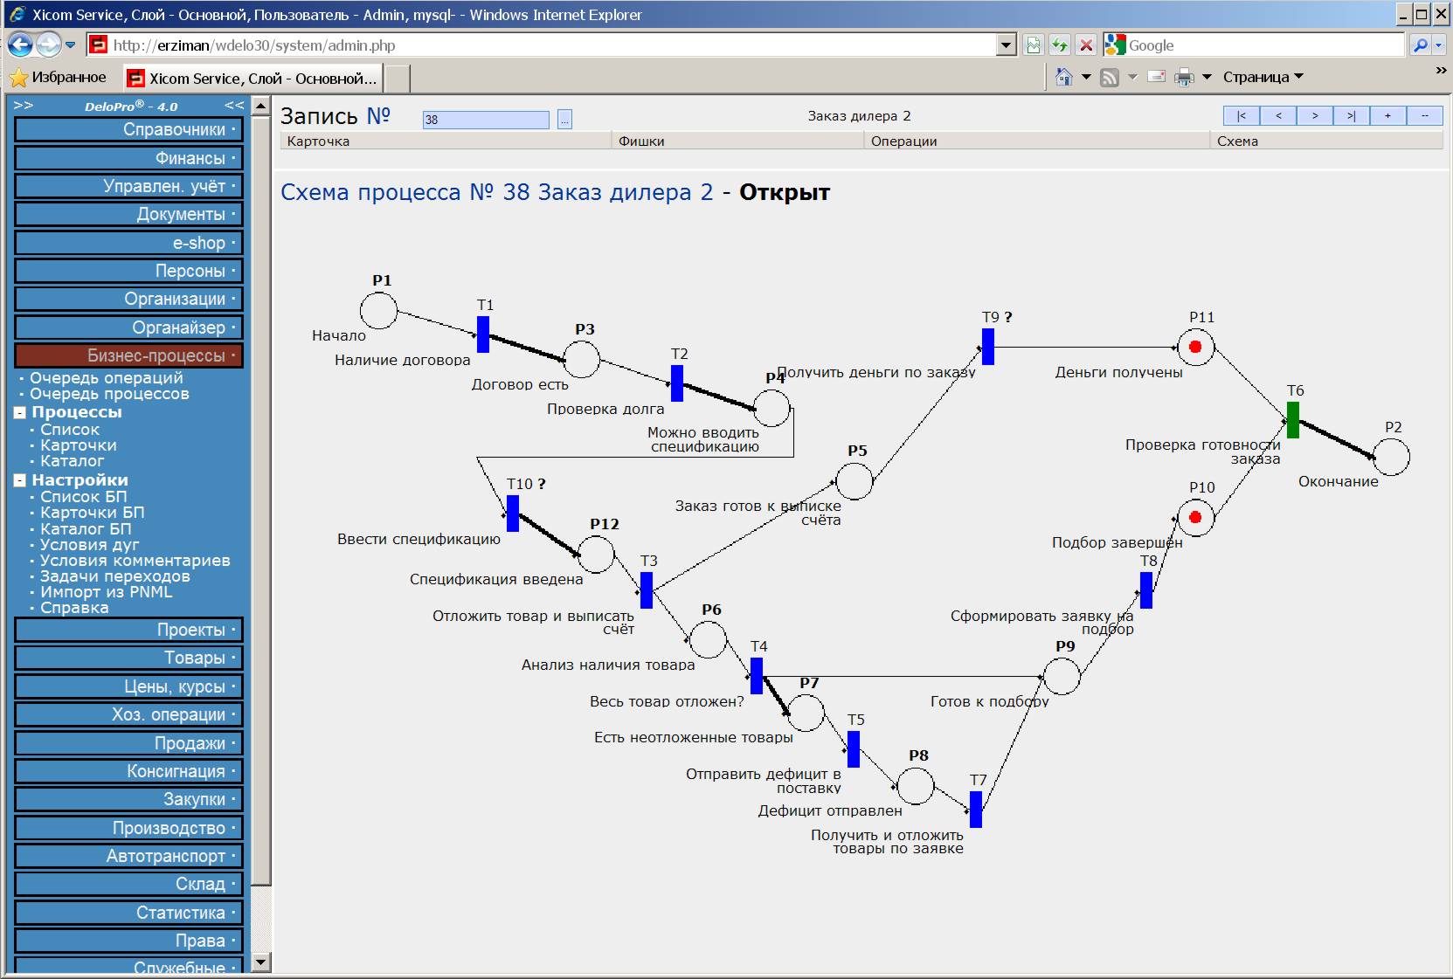Go to next record with > button
1453x979 pixels.
point(1315,115)
